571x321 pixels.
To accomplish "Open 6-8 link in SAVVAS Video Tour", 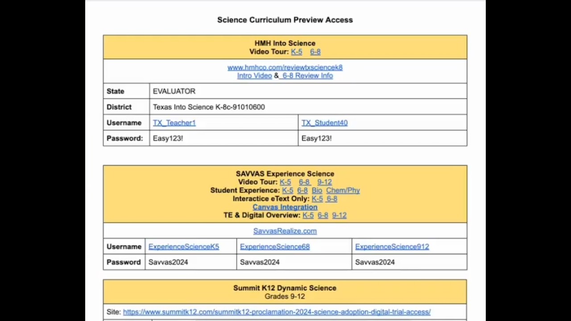I will coord(304,182).
